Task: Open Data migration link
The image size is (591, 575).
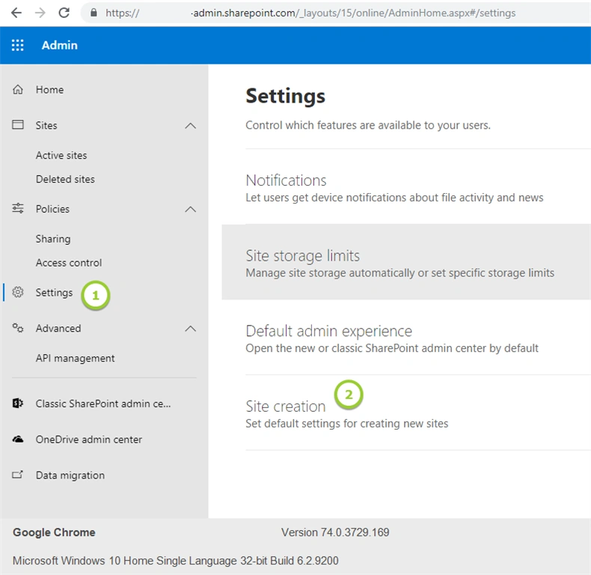Action: [x=70, y=475]
